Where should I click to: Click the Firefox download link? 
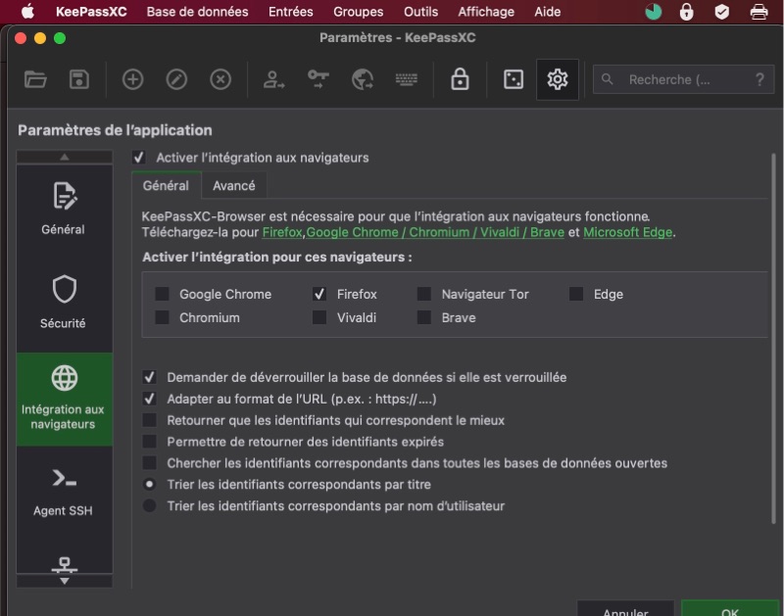pyautogui.click(x=282, y=232)
